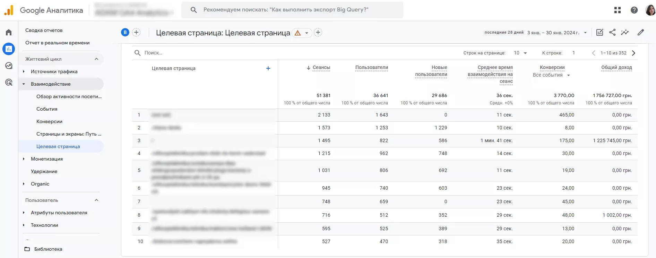This screenshot has width=656, height=258.
Task: Open the Reports icon in left rail
Action: coord(9,49)
